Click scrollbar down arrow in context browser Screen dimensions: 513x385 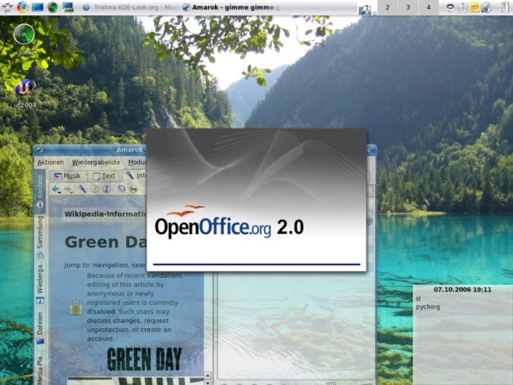pyautogui.click(x=207, y=381)
